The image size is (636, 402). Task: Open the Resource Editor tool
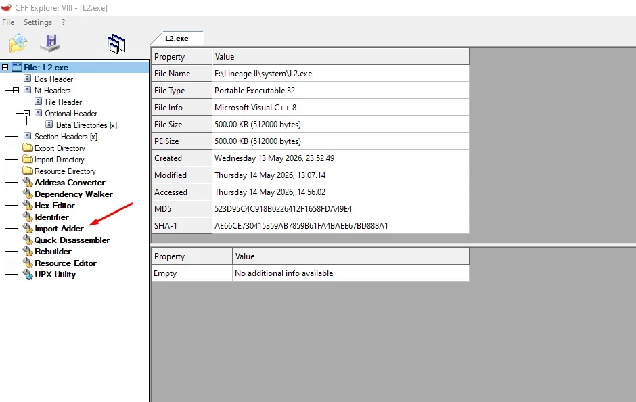(66, 263)
